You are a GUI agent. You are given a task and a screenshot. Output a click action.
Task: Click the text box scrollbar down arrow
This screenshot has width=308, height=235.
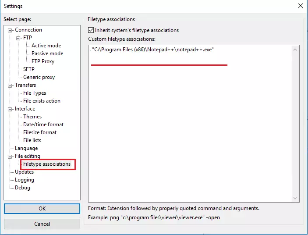[295, 198]
